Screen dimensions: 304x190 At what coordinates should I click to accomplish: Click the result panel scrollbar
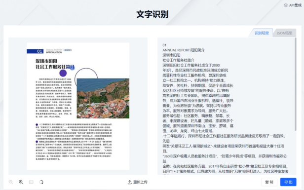point(295,84)
